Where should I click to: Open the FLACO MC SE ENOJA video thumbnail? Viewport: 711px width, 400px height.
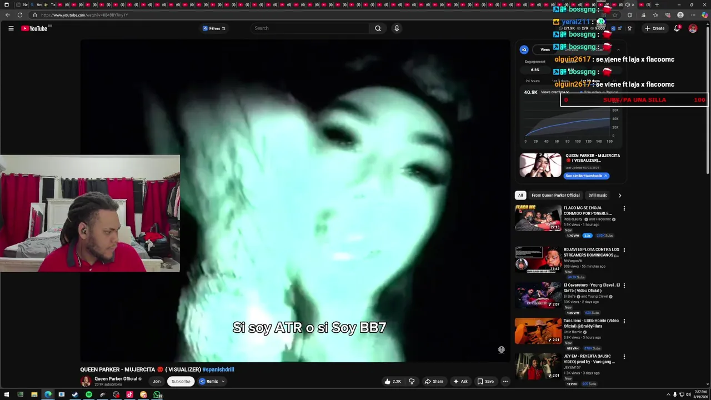[538, 218]
